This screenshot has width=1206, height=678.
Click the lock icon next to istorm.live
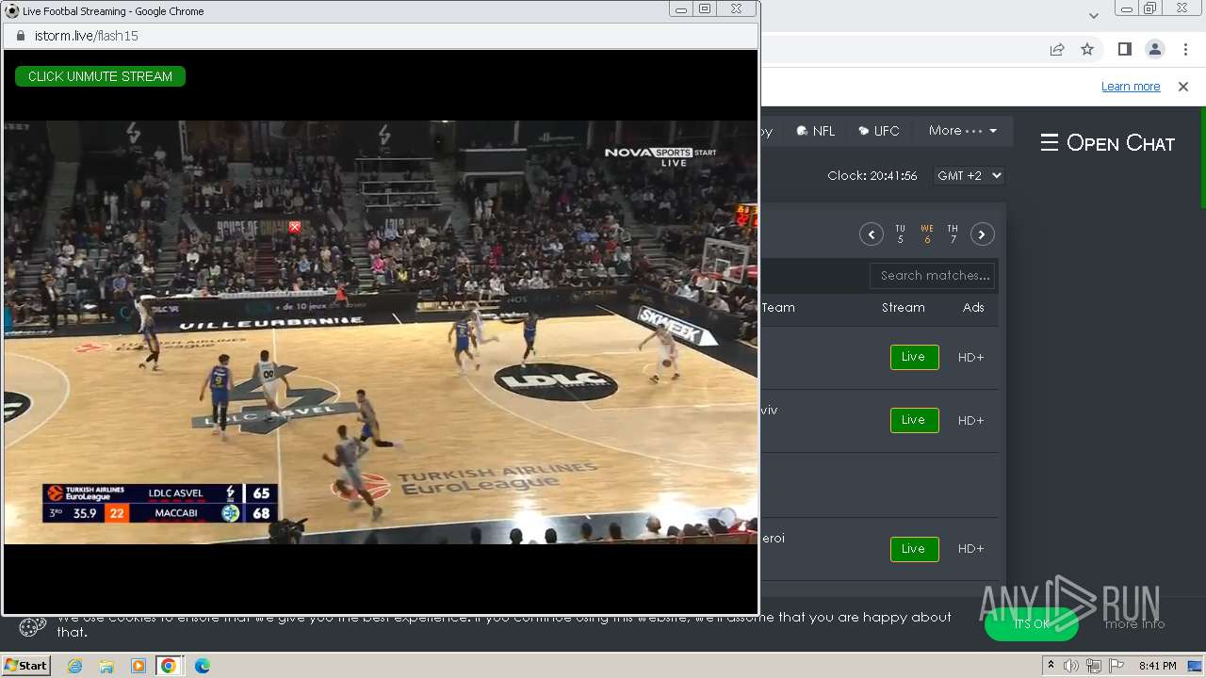click(x=20, y=36)
